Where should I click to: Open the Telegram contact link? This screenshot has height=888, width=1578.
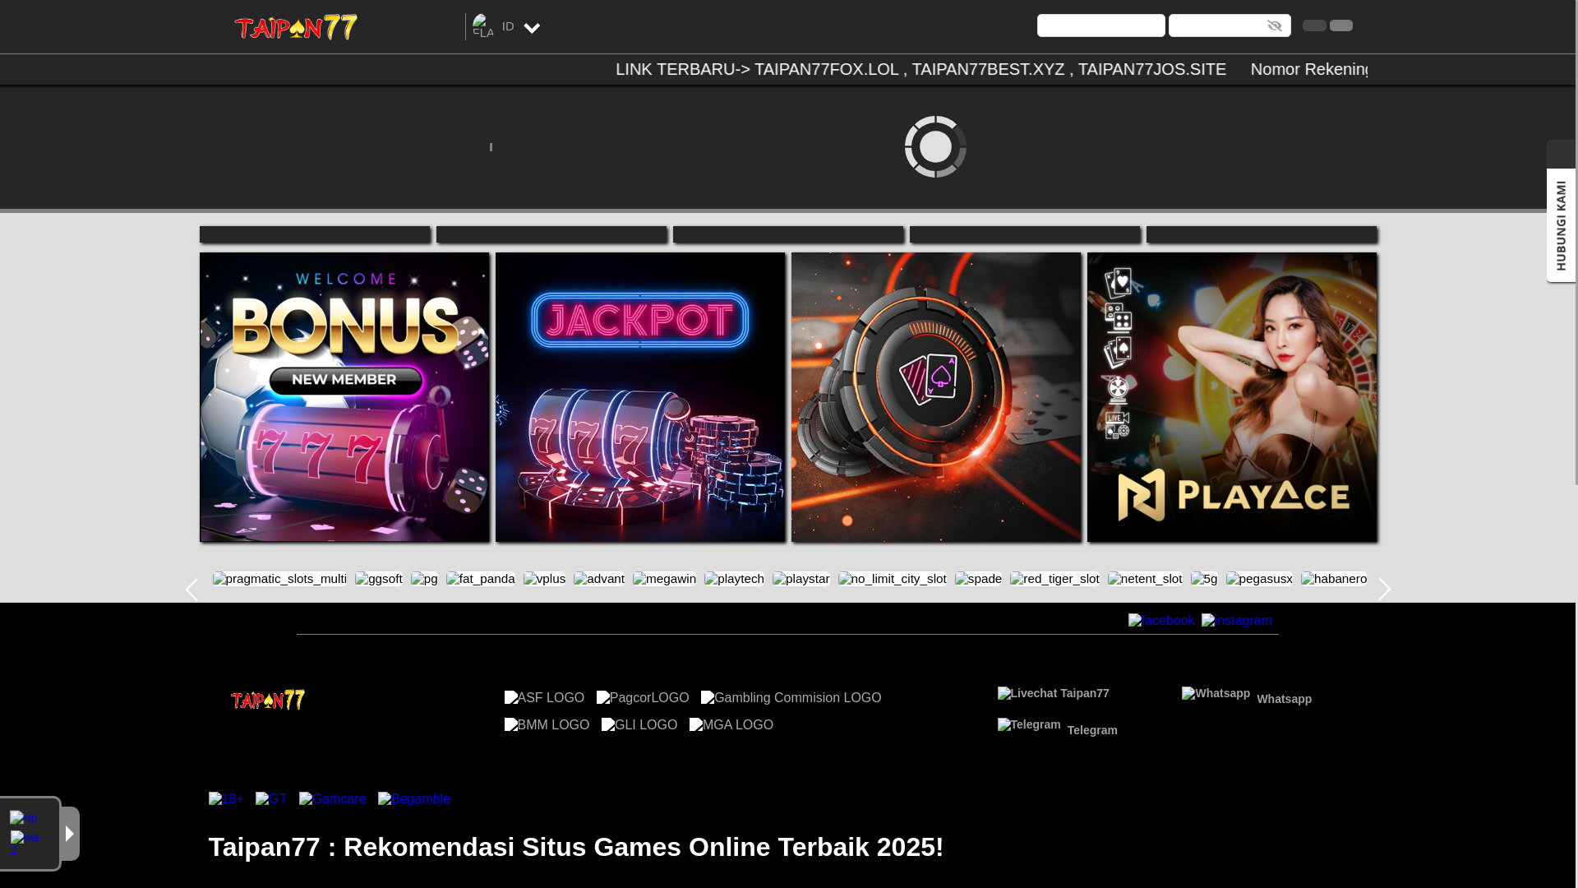[1058, 728]
